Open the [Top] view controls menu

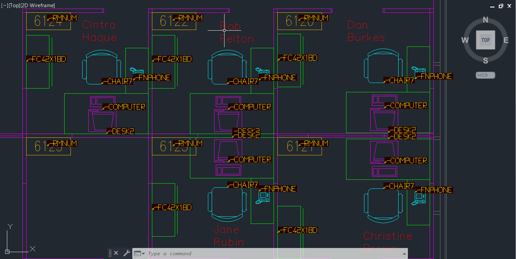click(15, 6)
